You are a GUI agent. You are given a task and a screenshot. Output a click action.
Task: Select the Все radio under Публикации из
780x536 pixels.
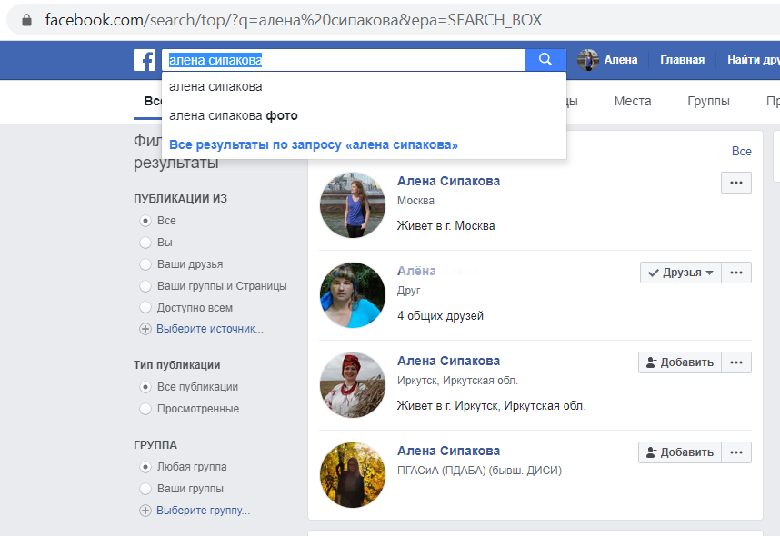[145, 220]
